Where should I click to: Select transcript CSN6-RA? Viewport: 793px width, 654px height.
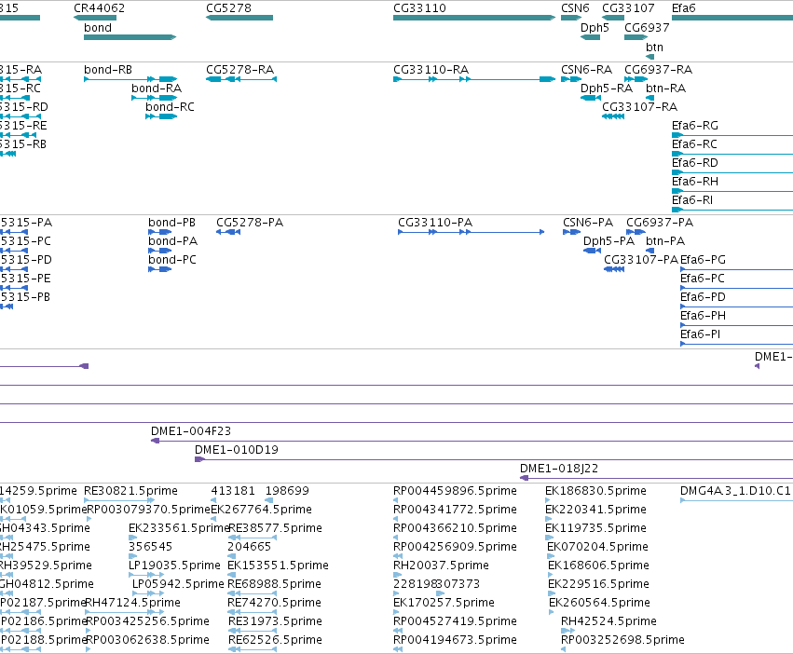pos(571,79)
